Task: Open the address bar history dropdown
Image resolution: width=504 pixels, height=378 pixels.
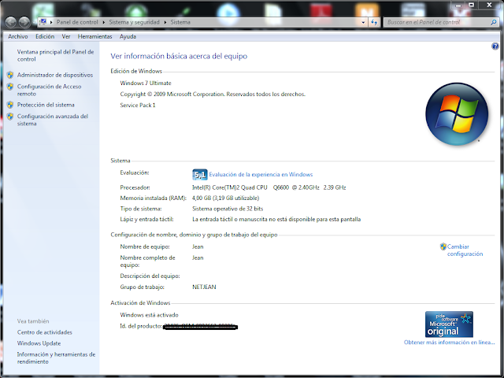Action: (363, 22)
